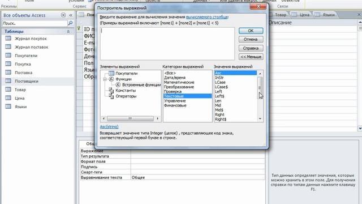Click OK in the expression builder
Image resolution: width=362 pixels, height=204 pixels.
click(251, 31)
